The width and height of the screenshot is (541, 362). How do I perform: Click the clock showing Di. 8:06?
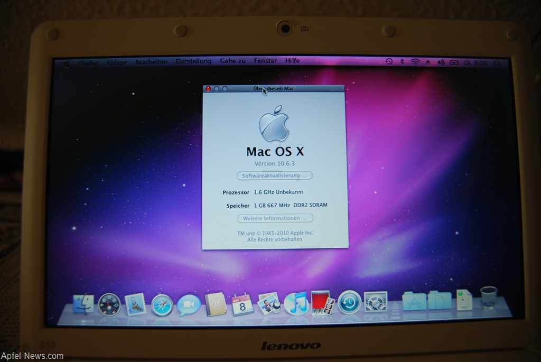[x=475, y=63]
